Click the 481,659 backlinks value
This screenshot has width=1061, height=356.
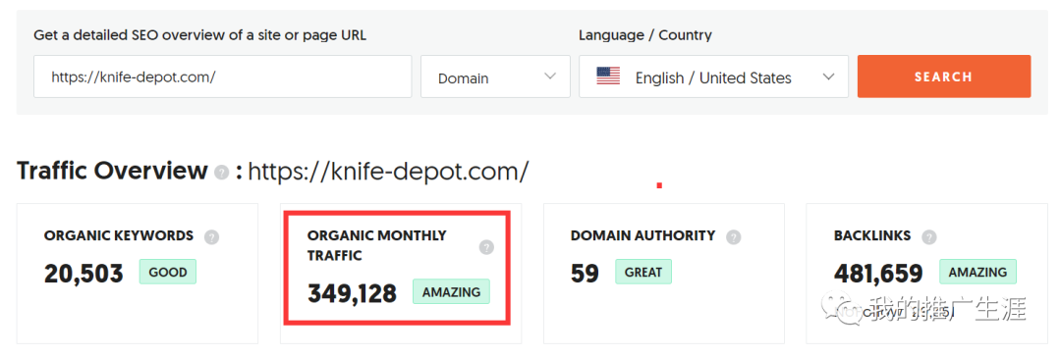tap(878, 274)
